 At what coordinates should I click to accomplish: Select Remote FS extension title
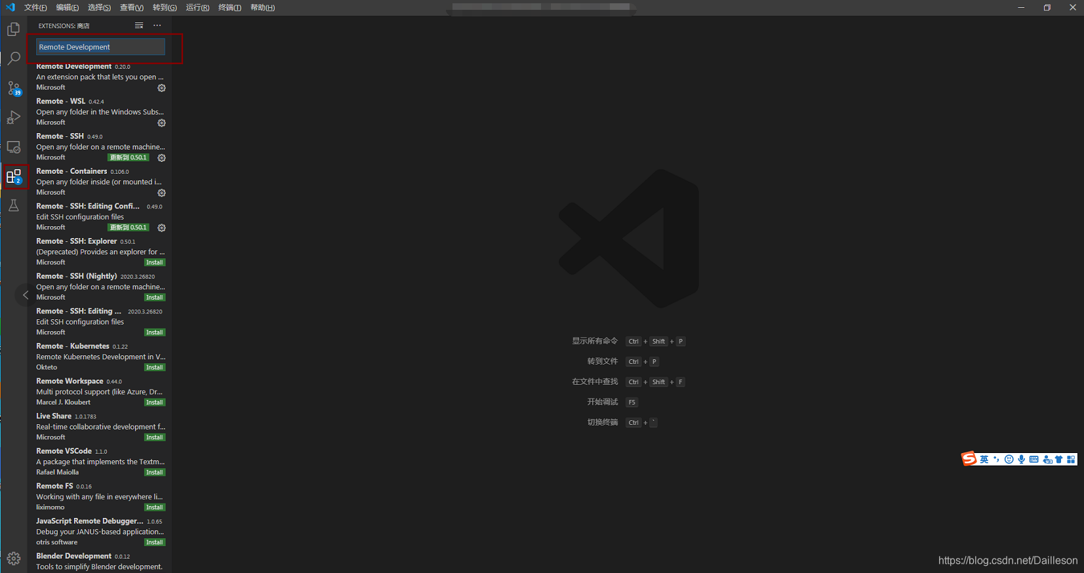coord(54,486)
